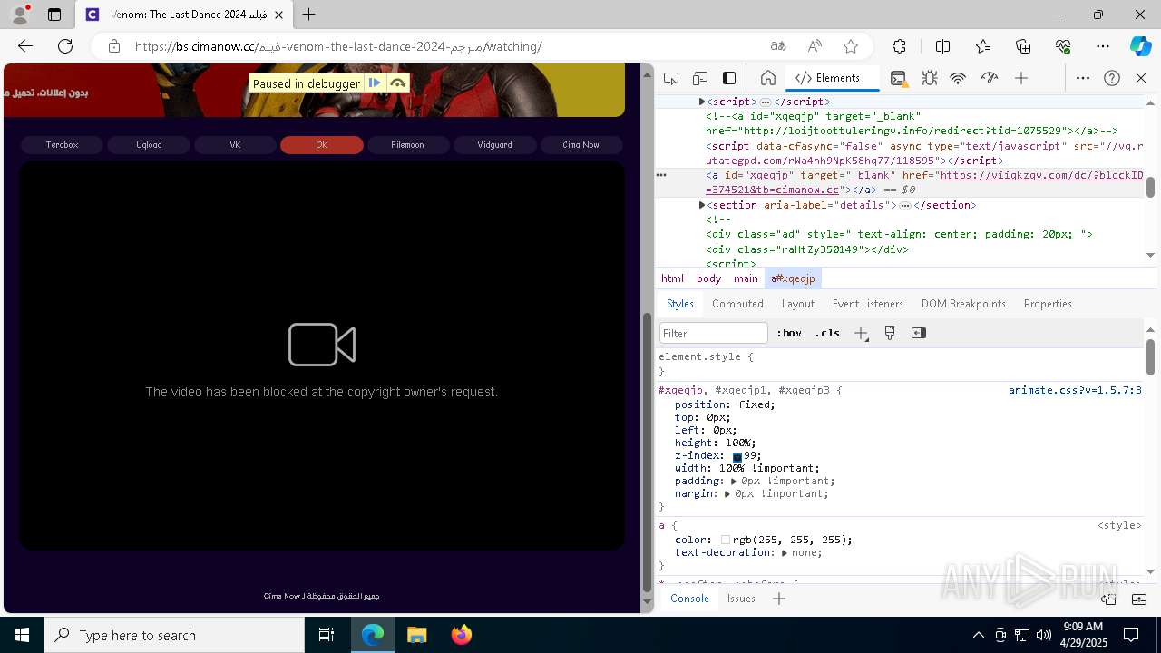Open the Collections icon

(x=1023, y=46)
